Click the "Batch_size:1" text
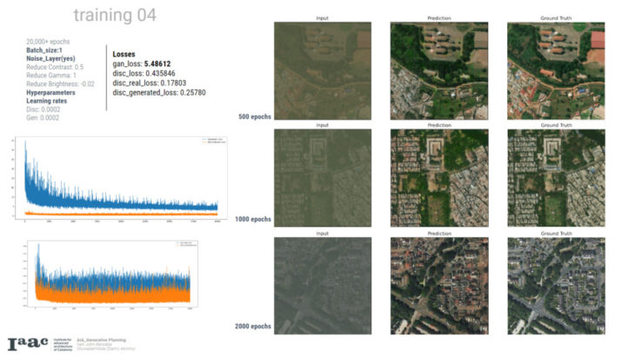This screenshot has width=635, height=357. (50, 50)
